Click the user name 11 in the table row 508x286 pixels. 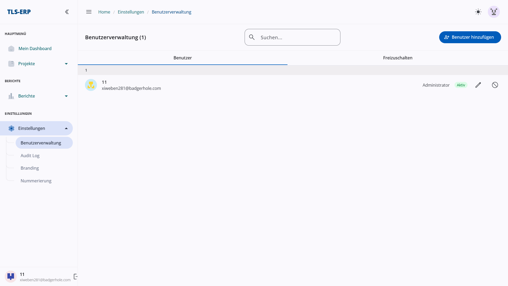tap(104, 82)
